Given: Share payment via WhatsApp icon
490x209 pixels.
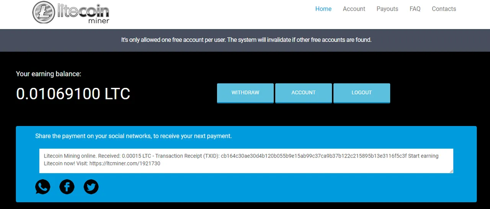Looking at the screenshot, I should [42, 187].
